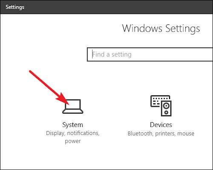
Task: Focus the 'Find a setting' search box
Action: (x=150, y=55)
